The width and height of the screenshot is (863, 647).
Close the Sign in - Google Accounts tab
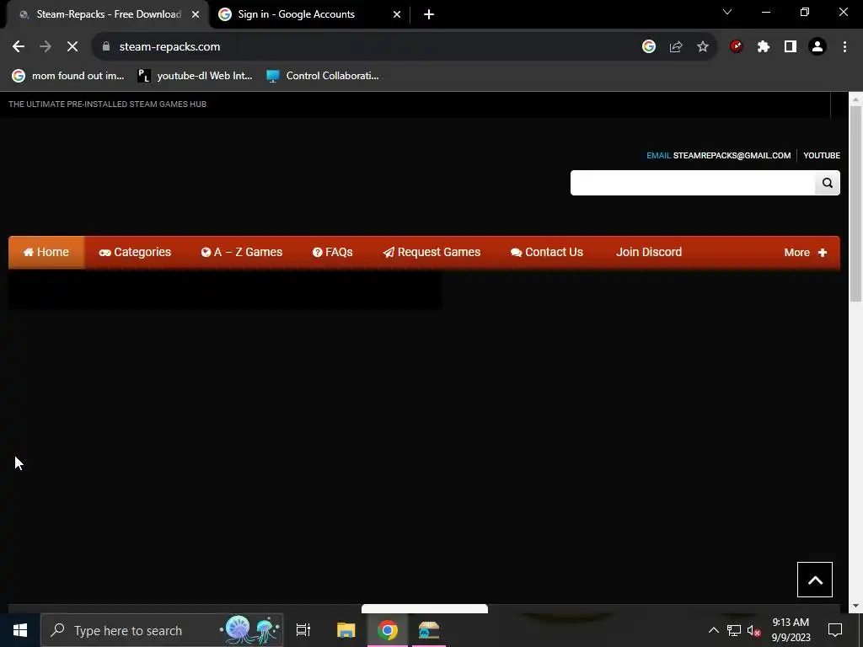point(397,14)
